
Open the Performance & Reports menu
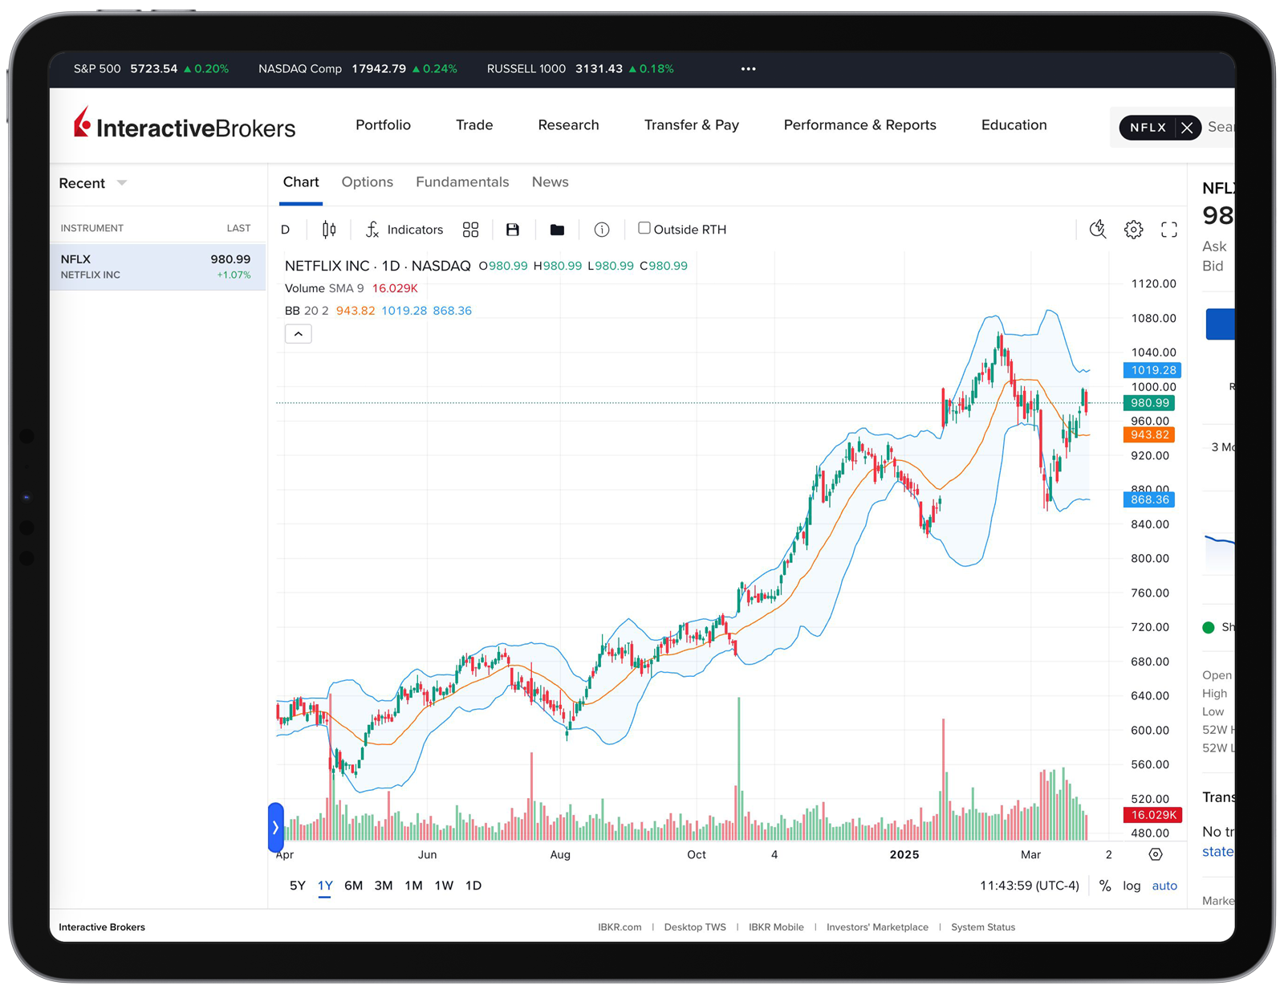(x=859, y=125)
